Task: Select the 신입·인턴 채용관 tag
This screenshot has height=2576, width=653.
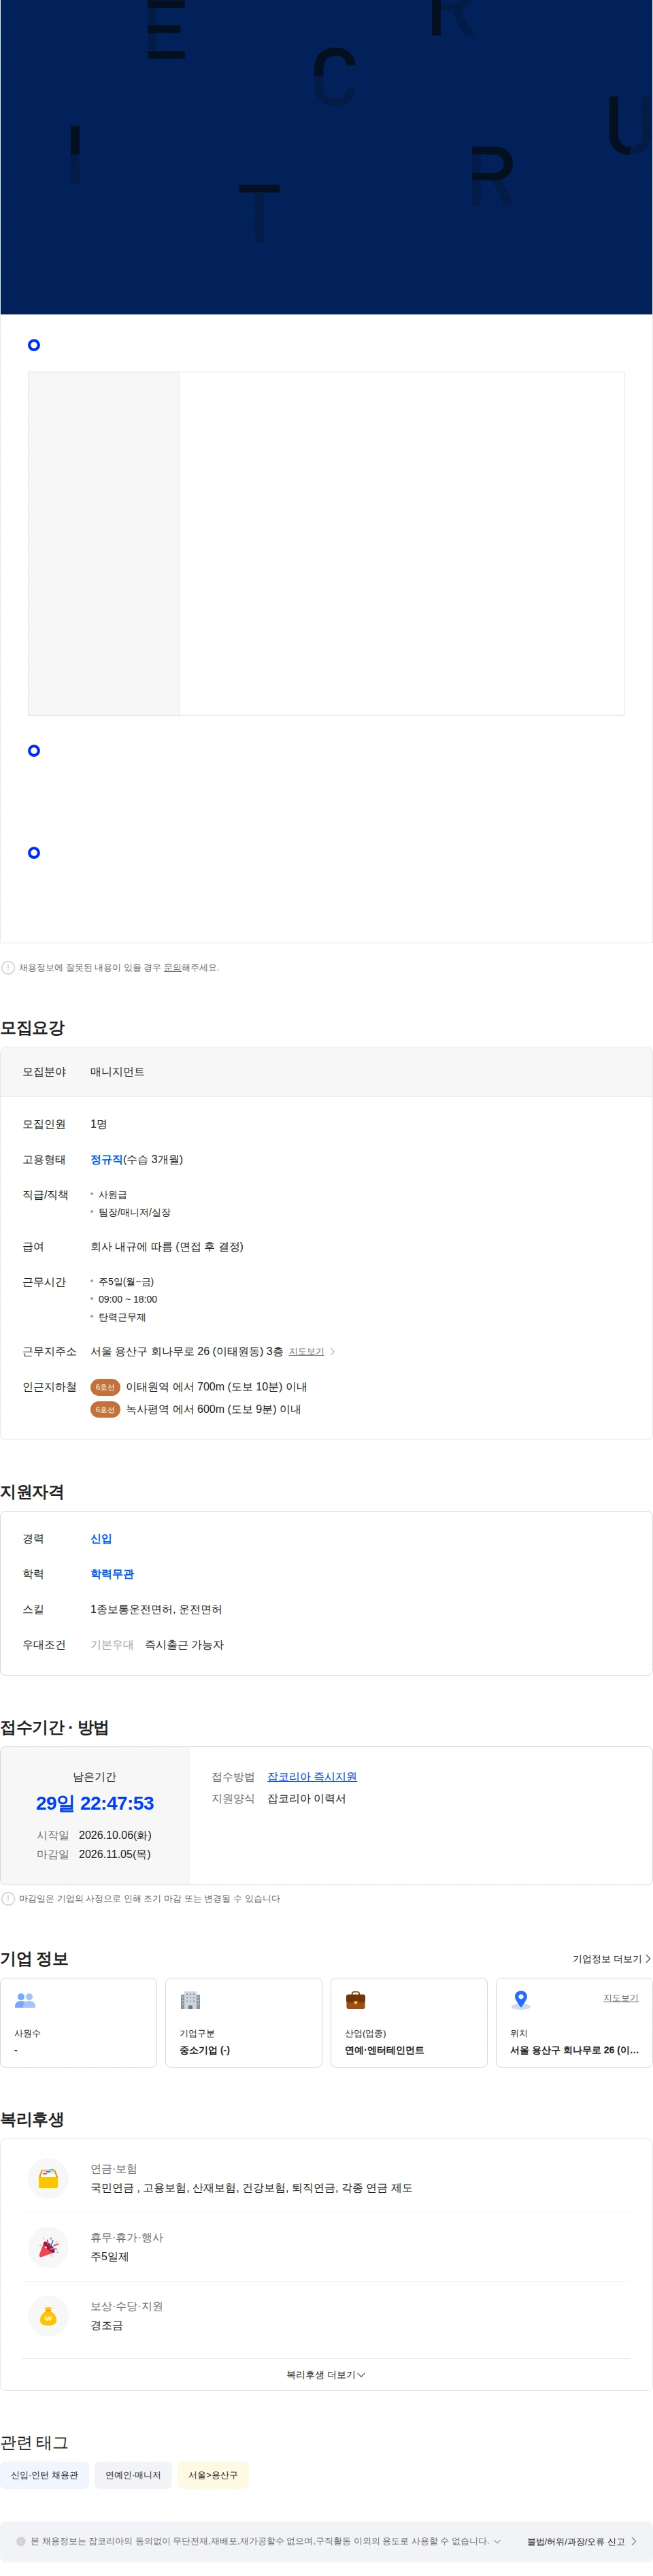Action: tap(44, 2474)
